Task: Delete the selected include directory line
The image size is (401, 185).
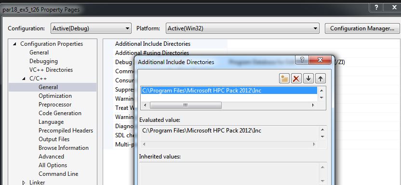Action: click(296, 79)
